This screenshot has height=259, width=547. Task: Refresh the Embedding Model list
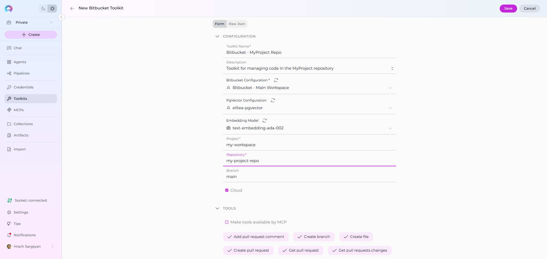coord(264,121)
